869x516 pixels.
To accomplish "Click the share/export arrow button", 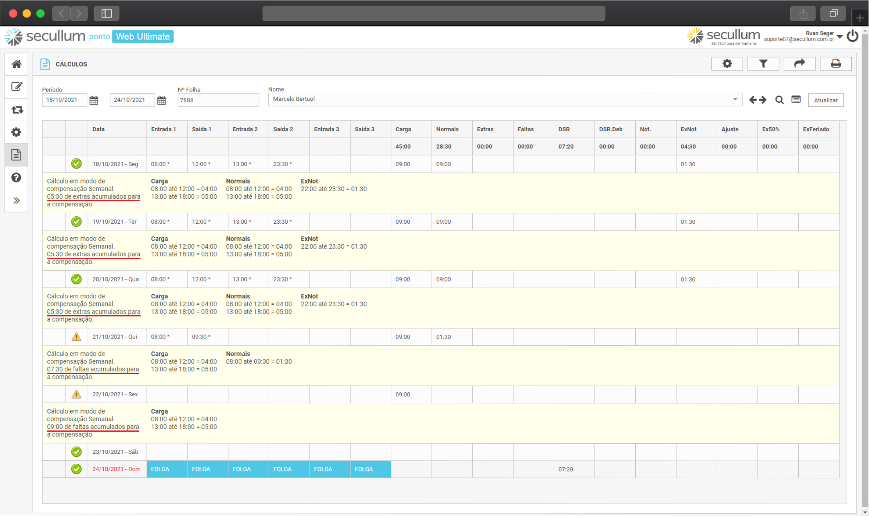I will [799, 64].
